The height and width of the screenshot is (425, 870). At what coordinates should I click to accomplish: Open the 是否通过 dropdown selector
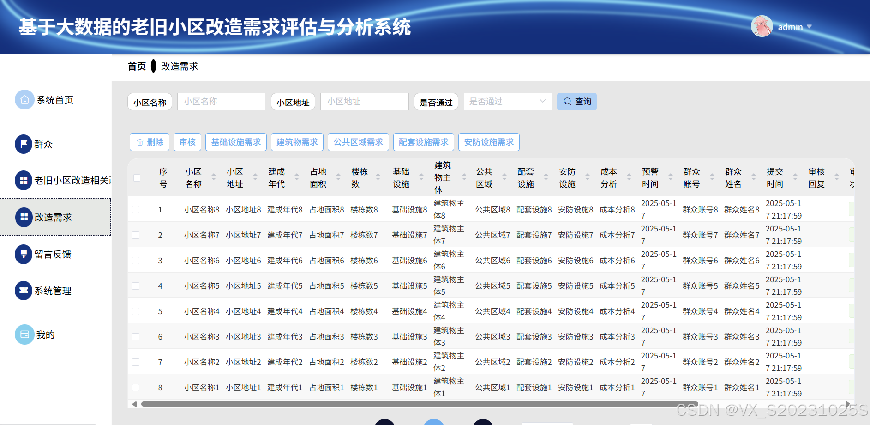[508, 102]
